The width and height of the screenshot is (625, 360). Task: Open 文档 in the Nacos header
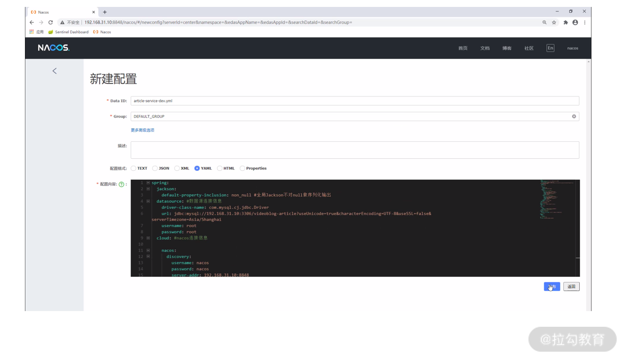point(485,48)
